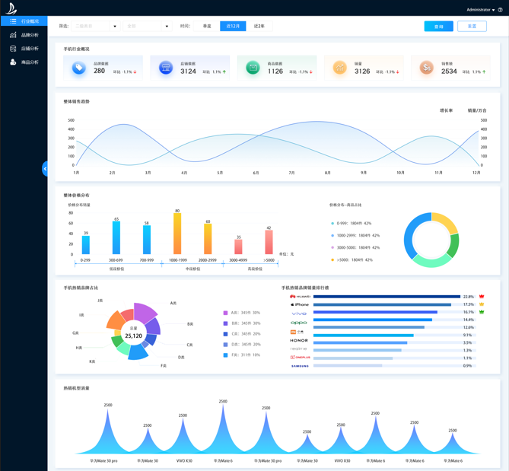The height and width of the screenshot is (471, 509).
Task: Toggle the 0-999 legend entry of the donut chart
Action: (351, 224)
